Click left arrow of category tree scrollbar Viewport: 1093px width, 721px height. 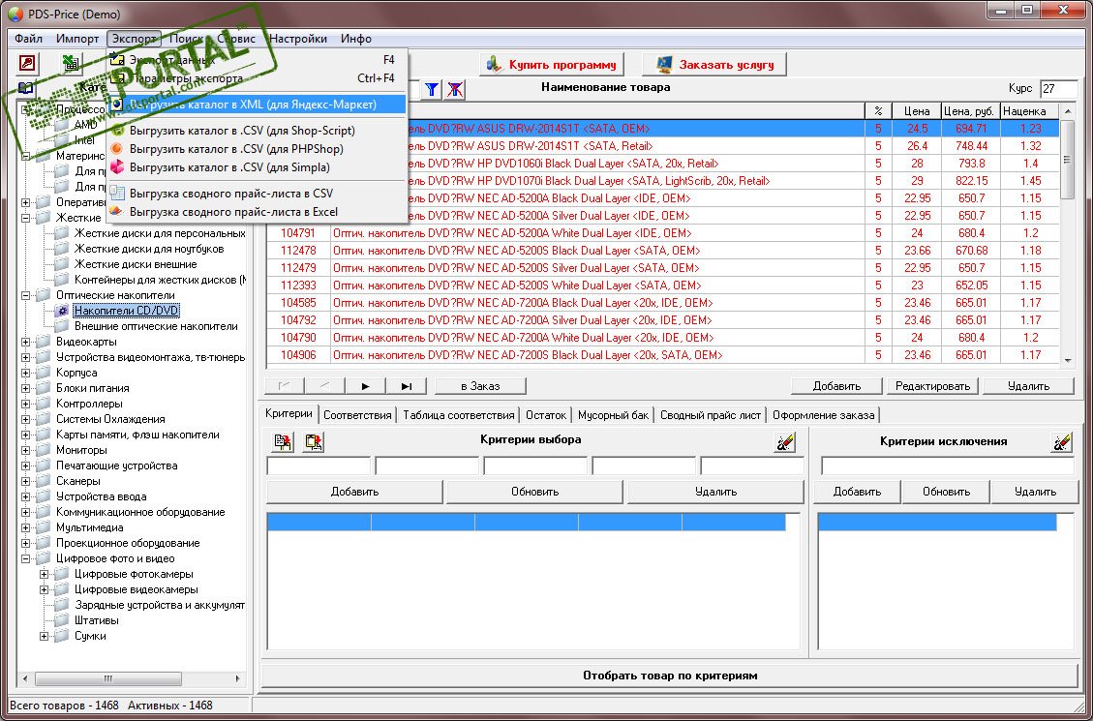coord(25,678)
